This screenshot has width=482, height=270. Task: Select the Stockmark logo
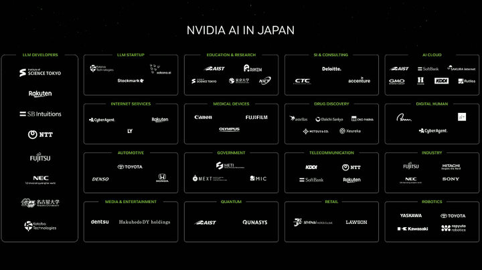[131, 81]
